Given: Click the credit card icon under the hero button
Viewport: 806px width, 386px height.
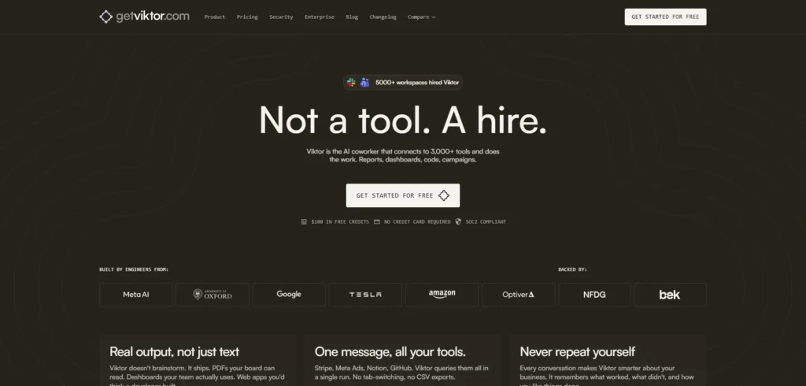Looking at the screenshot, I should [x=377, y=222].
